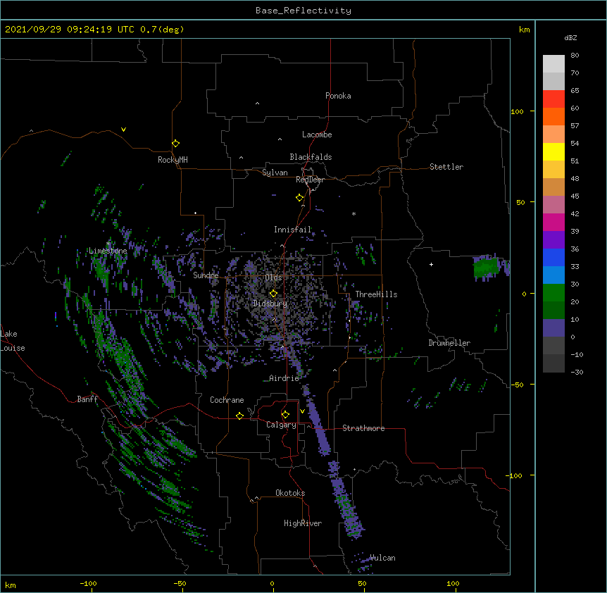Click the RedDeer city label
The width and height of the screenshot is (607, 593).
click(x=310, y=180)
